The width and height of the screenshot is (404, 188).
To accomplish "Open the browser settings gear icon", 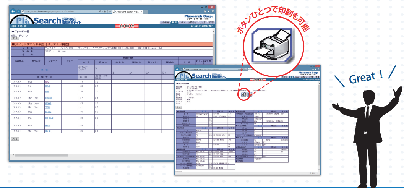I will click(x=212, y=12).
